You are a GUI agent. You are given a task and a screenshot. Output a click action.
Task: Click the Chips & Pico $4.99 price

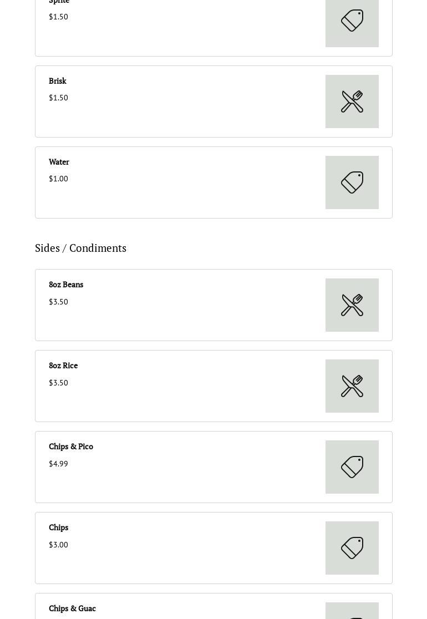[x=58, y=464]
